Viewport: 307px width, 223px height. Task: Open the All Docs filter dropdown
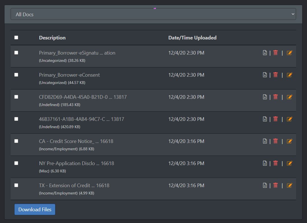153,14
